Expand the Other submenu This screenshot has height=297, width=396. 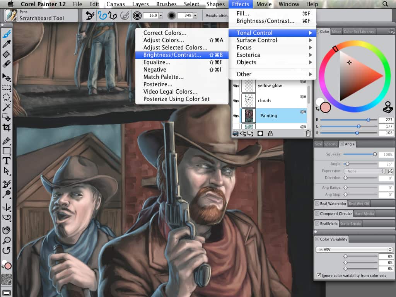(272, 74)
